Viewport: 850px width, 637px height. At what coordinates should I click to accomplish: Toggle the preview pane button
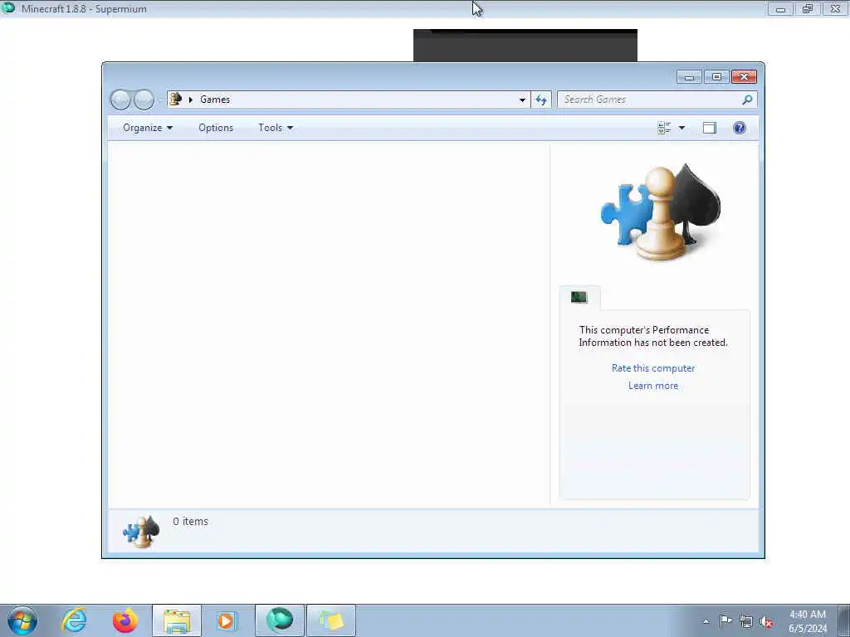pyautogui.click(x=710, y=128)
